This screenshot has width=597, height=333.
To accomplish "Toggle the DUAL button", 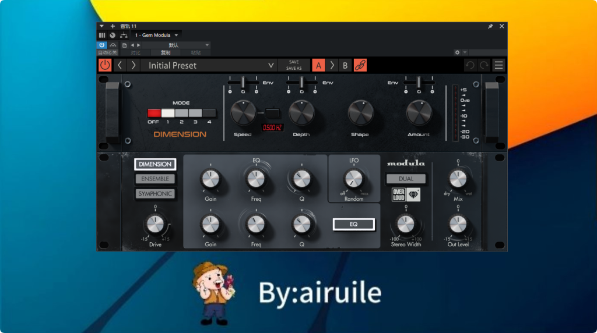I will [406, 179].
